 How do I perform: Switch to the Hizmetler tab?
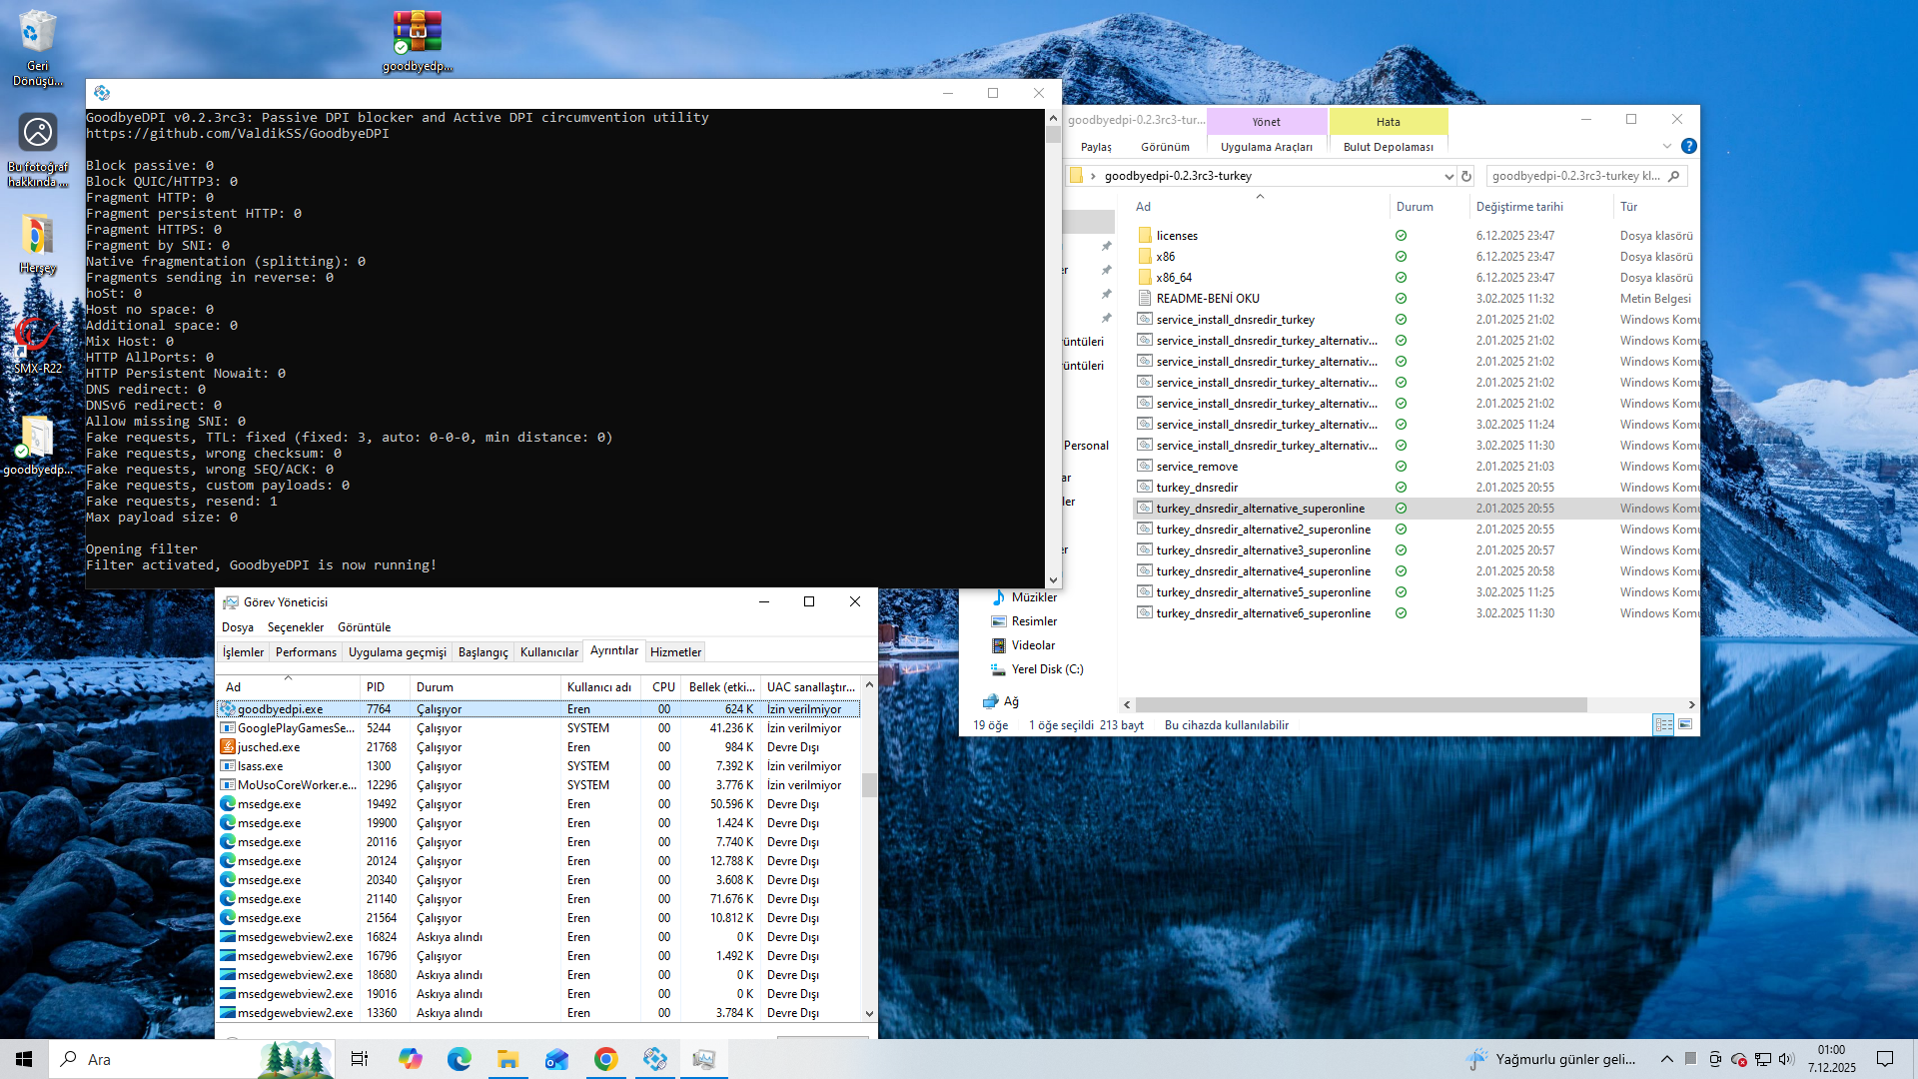click(675, 651)
